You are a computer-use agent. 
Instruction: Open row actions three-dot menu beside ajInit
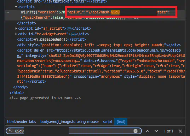point(7,12)
